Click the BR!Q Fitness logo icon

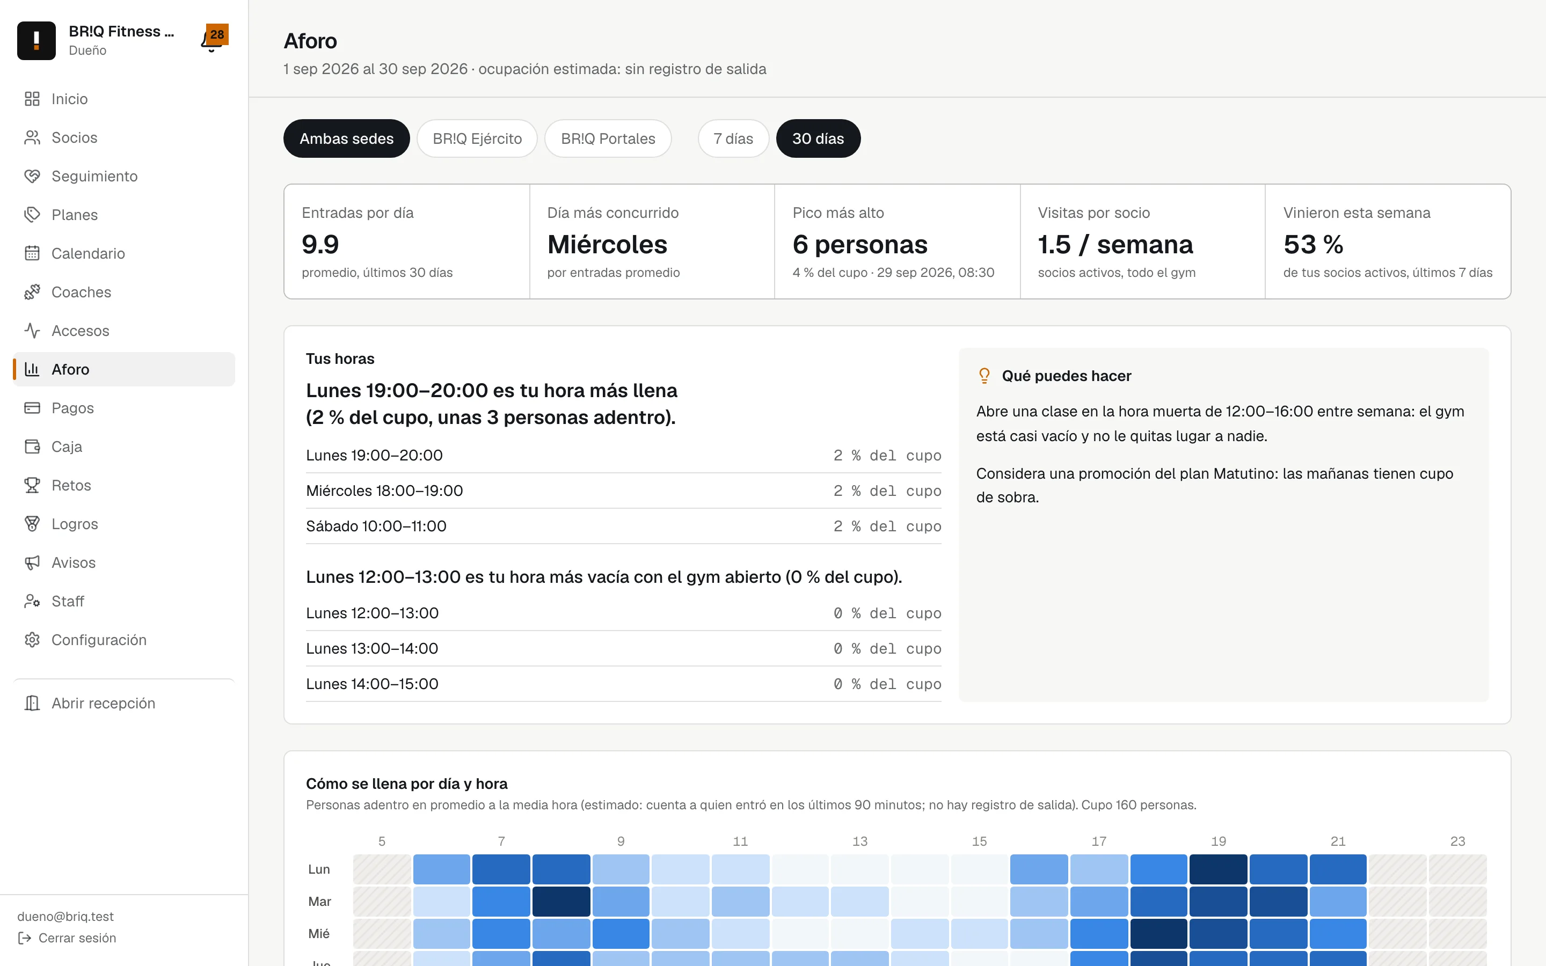37,40
